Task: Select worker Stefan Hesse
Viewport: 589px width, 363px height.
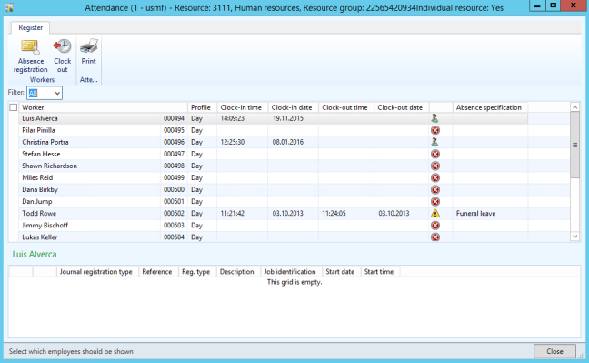Action: 41,155
